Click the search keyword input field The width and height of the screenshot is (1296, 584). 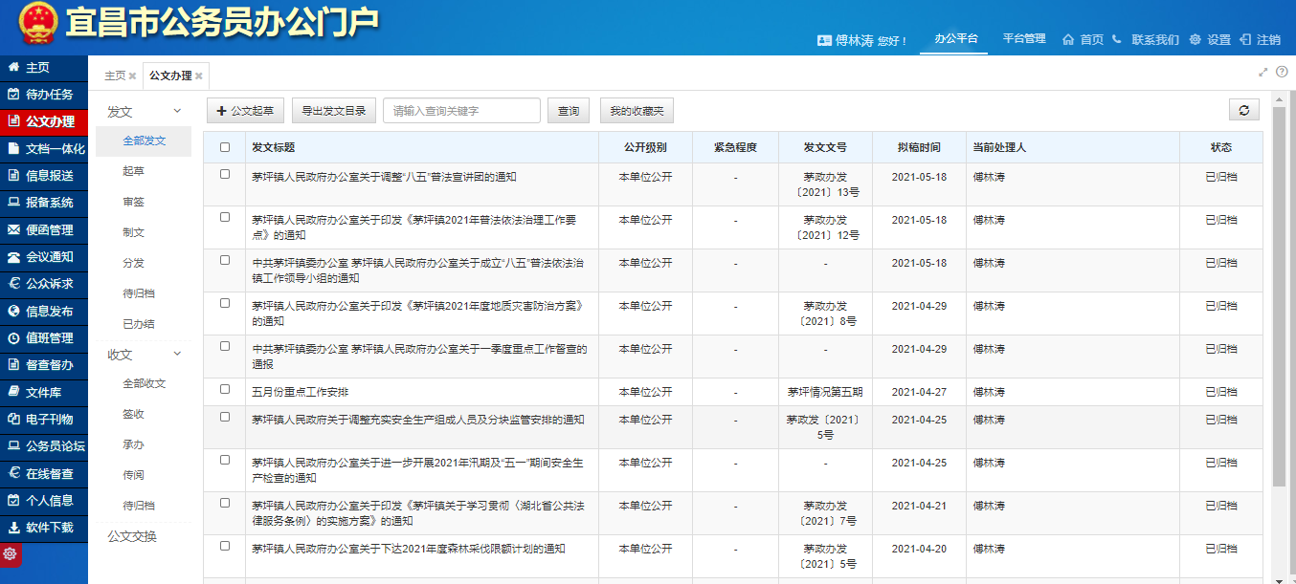pos(461,111)
